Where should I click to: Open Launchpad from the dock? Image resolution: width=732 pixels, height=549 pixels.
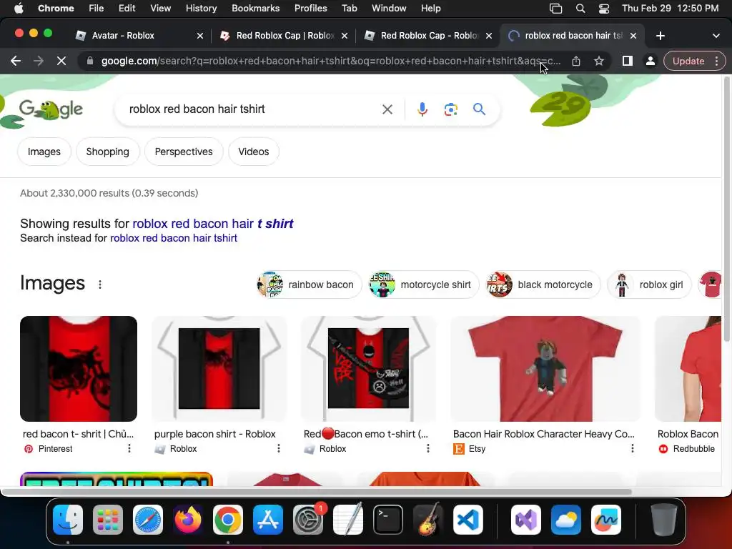click(108, 520)
